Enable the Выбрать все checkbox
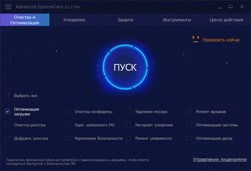The width and height of the screenshot is (251, 171). coord(7,96)
